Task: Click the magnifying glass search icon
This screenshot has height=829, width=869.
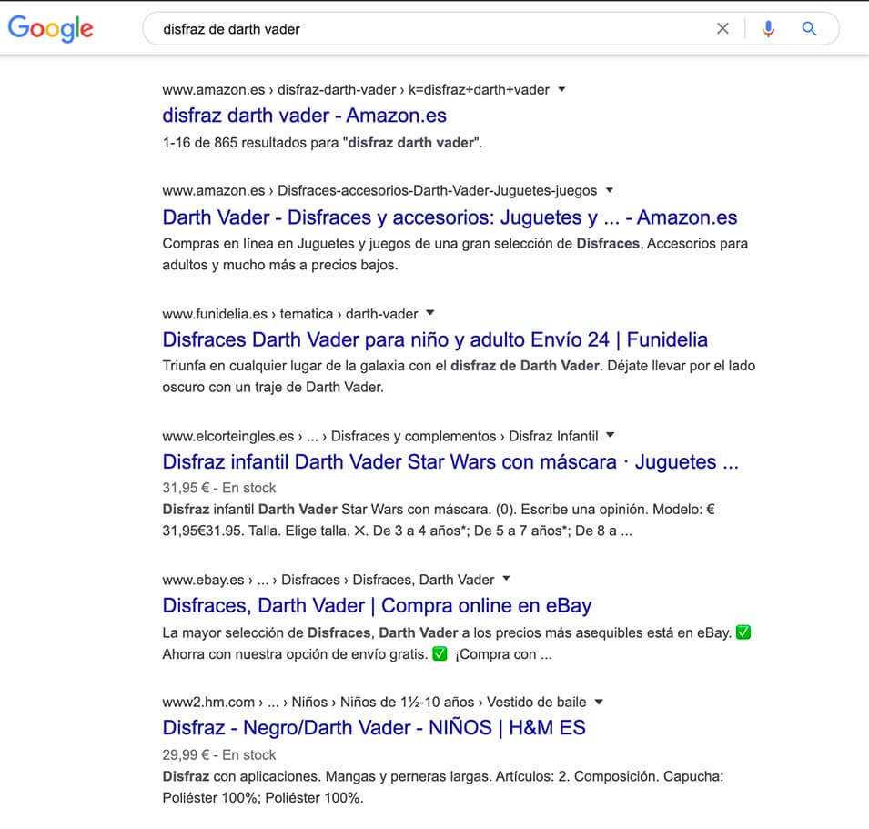Action: click(x=809, y=28)
